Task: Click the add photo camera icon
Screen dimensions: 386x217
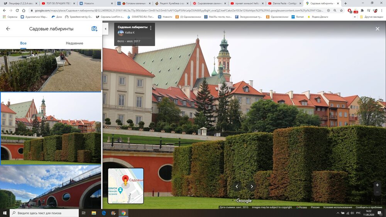Action: pos(94,29)
